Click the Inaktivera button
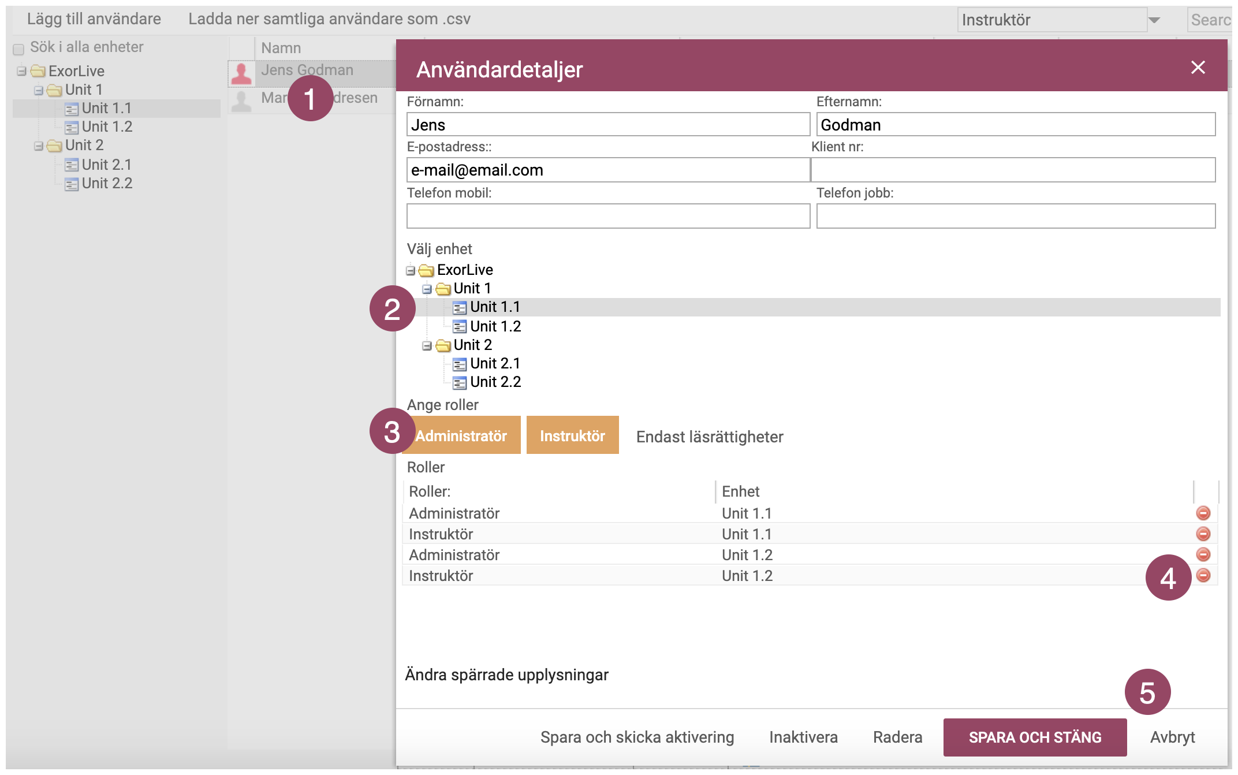This screenshot has width=1238, height=775. tap(803, 737)
